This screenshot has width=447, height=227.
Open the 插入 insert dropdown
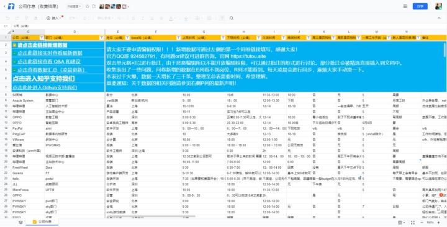[53, 18]
